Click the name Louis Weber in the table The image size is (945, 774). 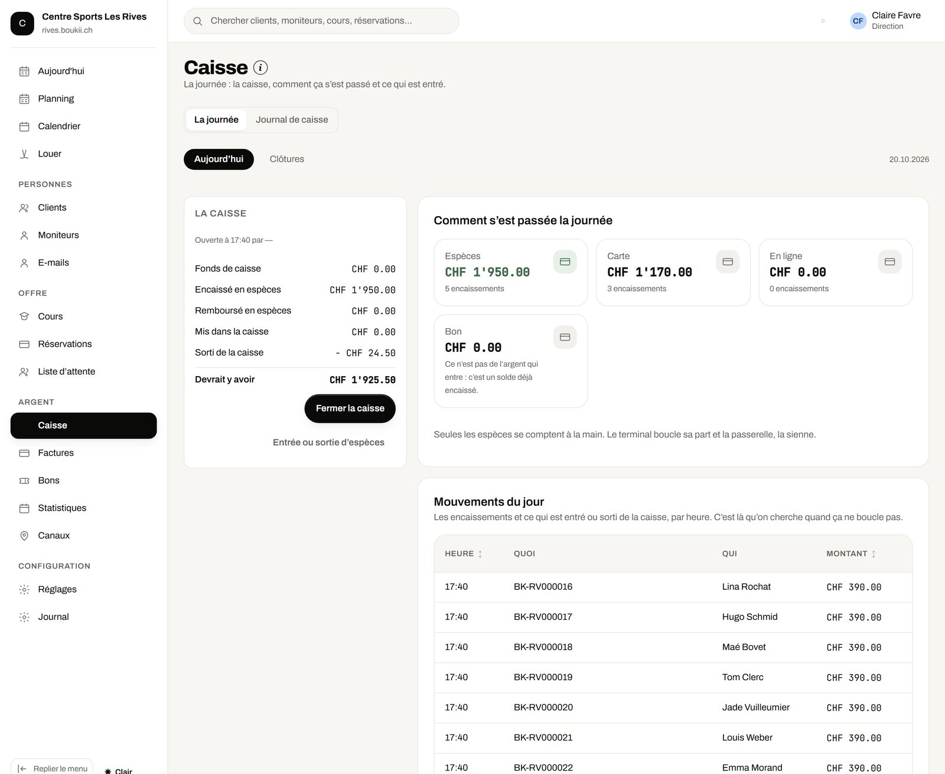coord(747,737)
